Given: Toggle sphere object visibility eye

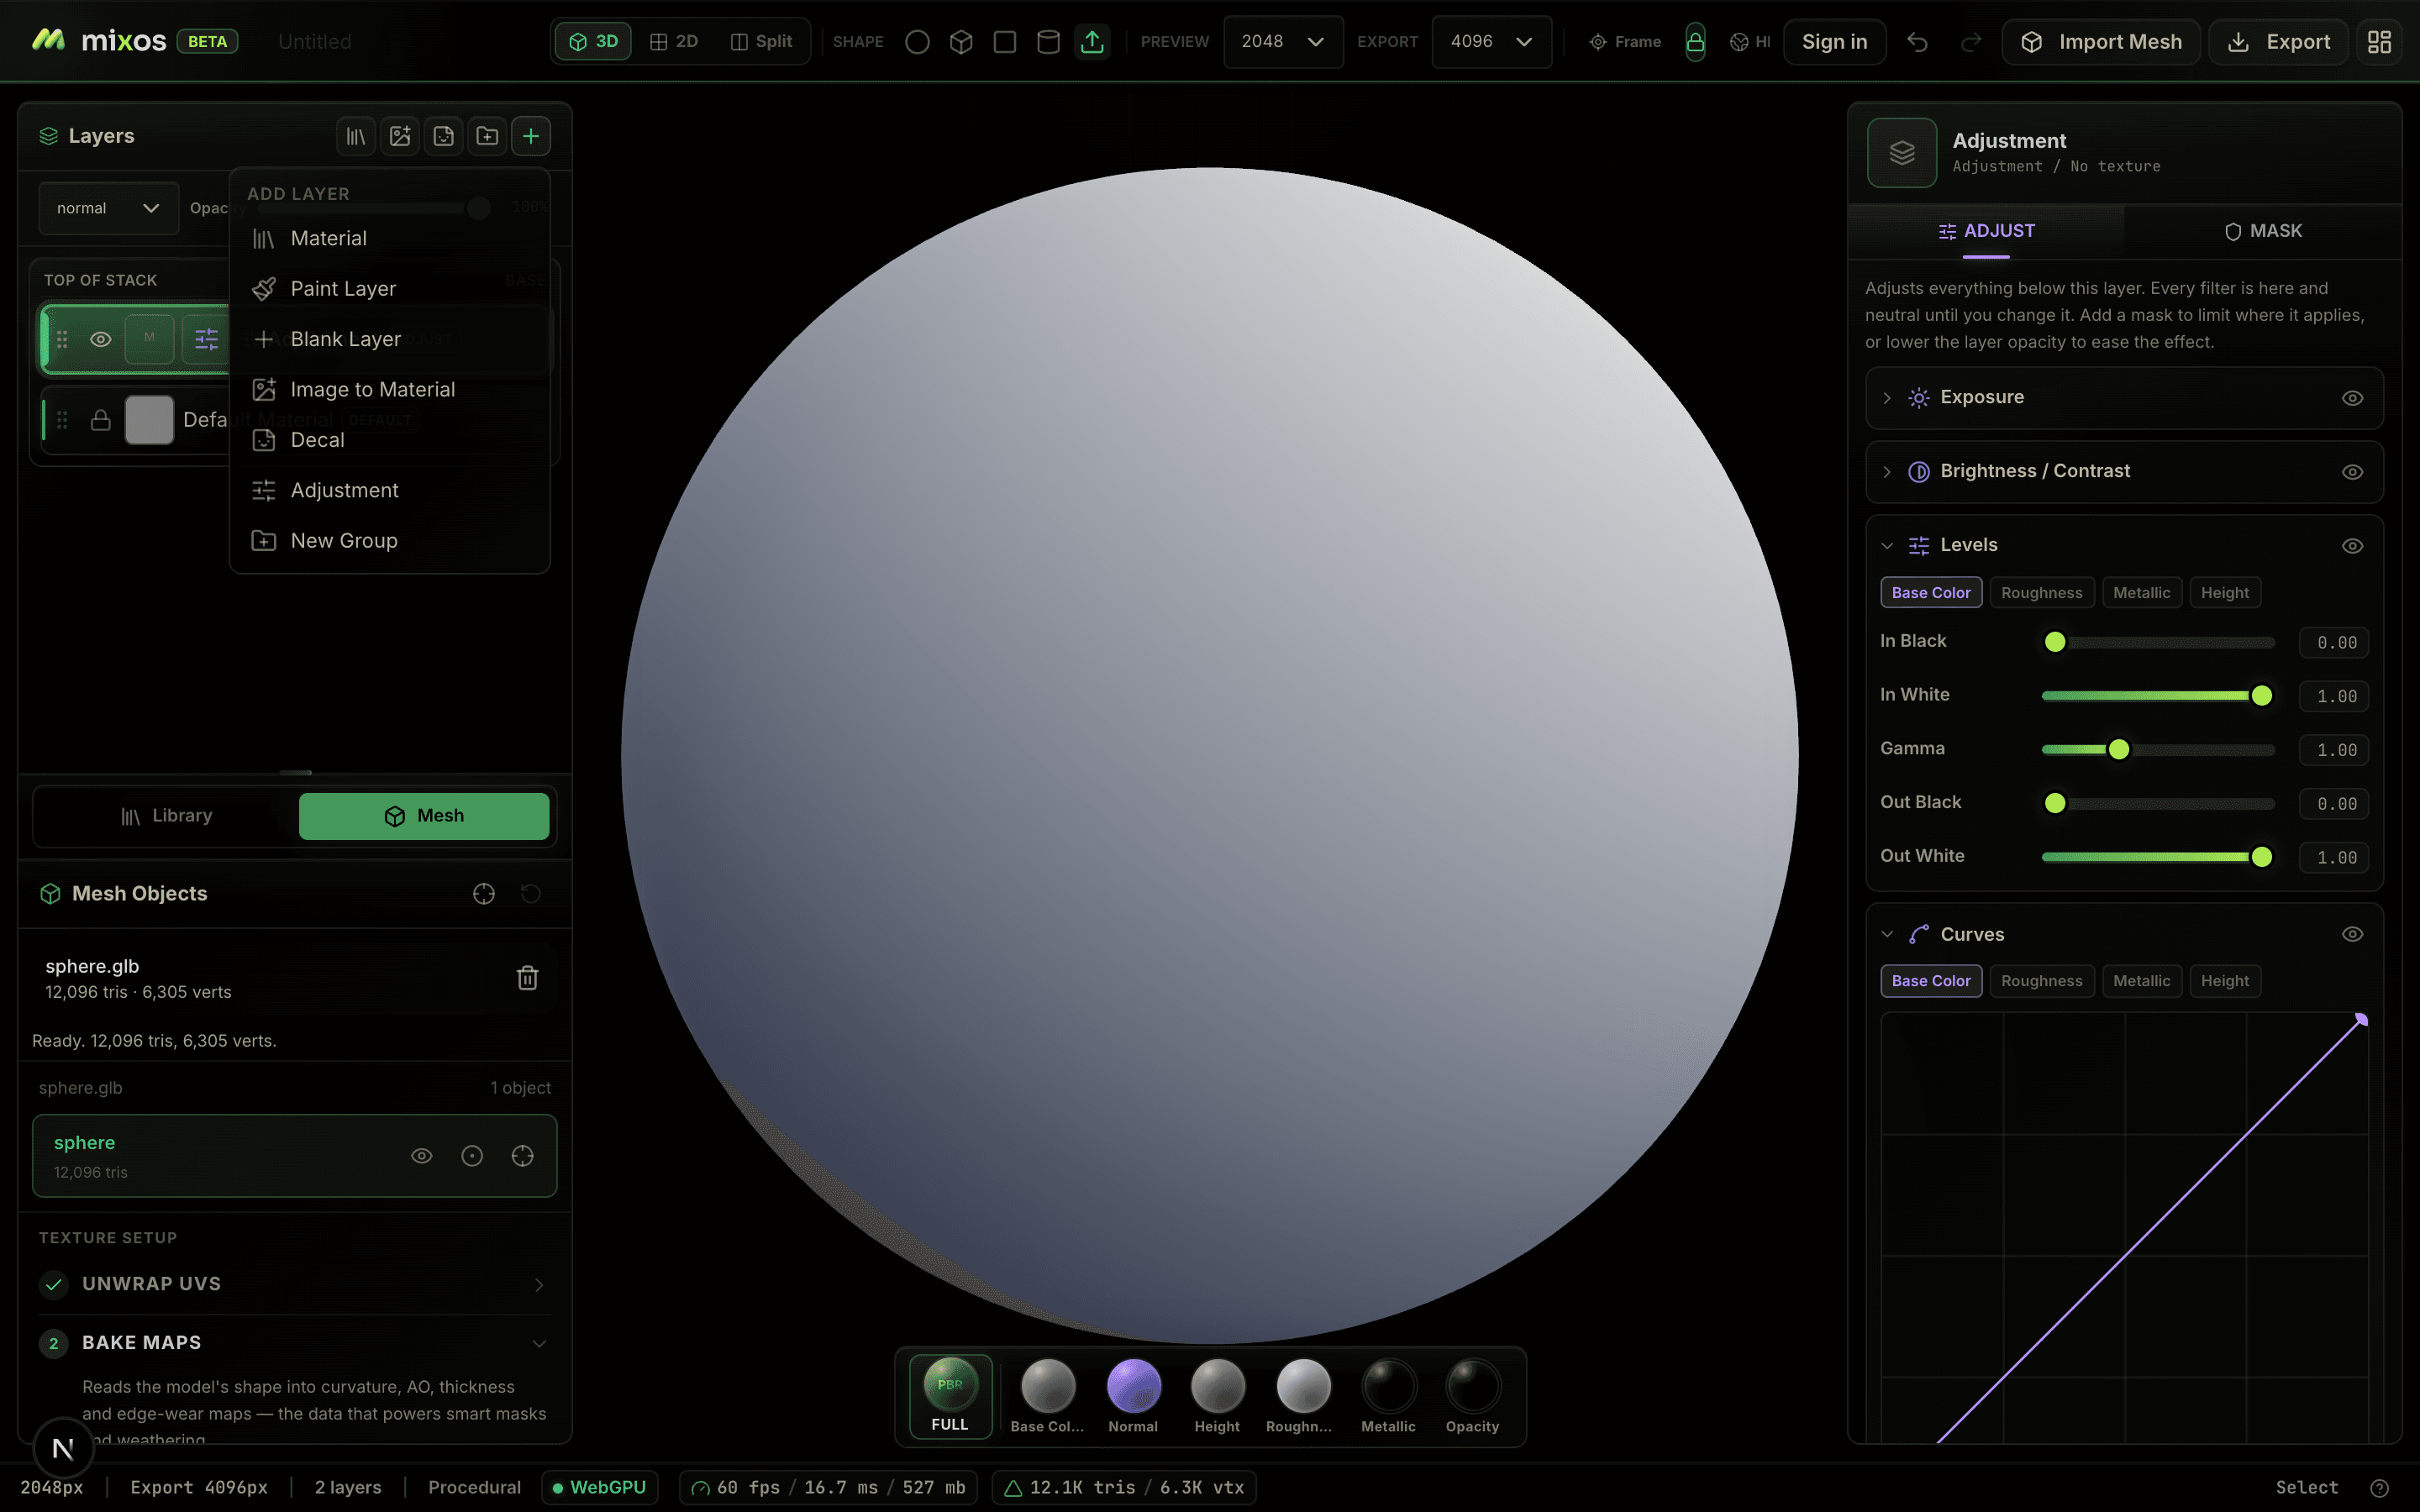Looking at the screenshot, I should point(422,1156).
